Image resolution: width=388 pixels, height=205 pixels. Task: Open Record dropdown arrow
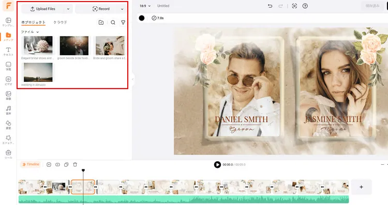pos(122,9)
